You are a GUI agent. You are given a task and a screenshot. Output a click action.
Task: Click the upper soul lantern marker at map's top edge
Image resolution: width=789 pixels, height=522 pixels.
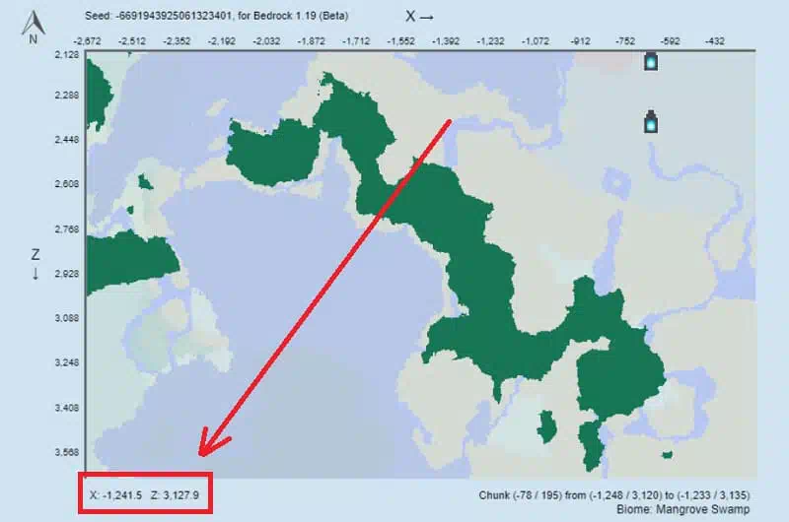pyautogui.click(x=651, y=61)
